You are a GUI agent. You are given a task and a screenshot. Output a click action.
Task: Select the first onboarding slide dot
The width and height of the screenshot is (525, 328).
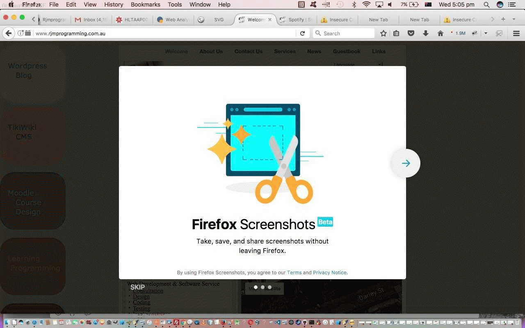point(256,287)
